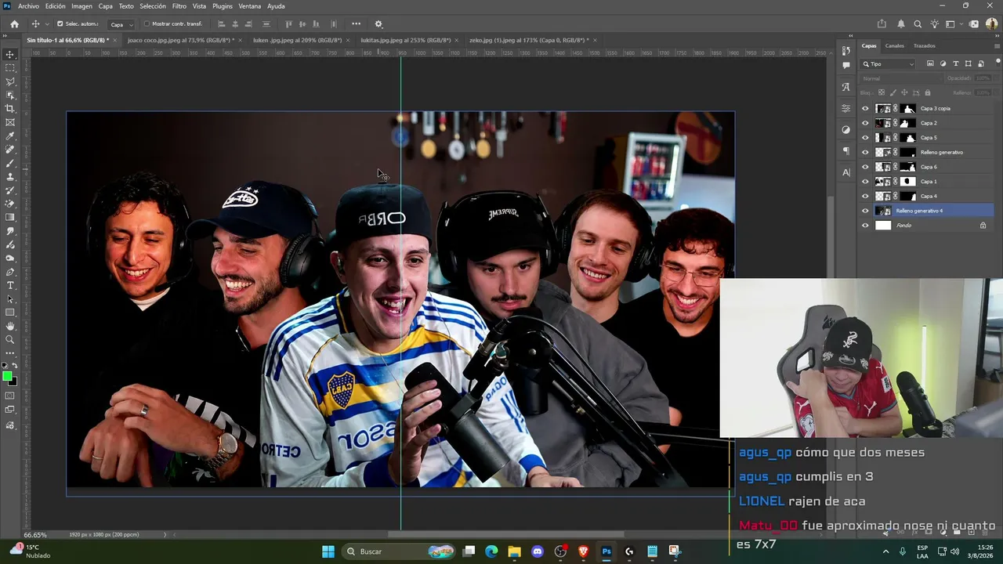Select the Relleno generativo layer name

click(942, 152)
